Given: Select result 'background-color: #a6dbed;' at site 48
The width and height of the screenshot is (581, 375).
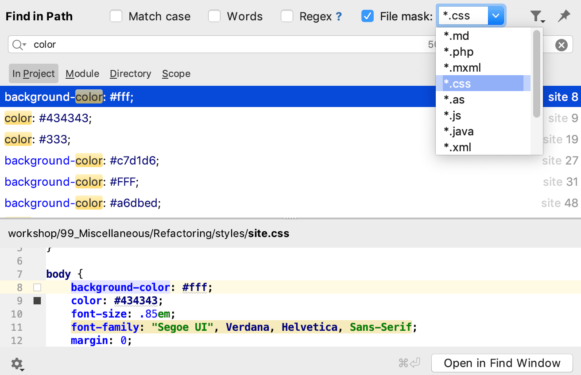Looking at the screenshot, I should pyautogui.click(x=290, y=203).
